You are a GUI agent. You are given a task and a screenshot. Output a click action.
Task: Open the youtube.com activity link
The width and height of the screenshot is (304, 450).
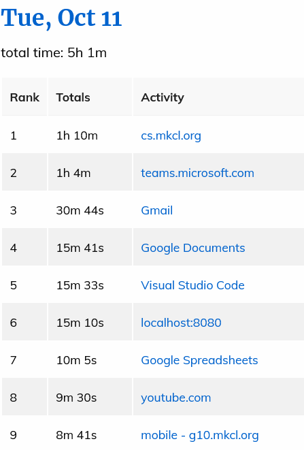tap(176, 398)
